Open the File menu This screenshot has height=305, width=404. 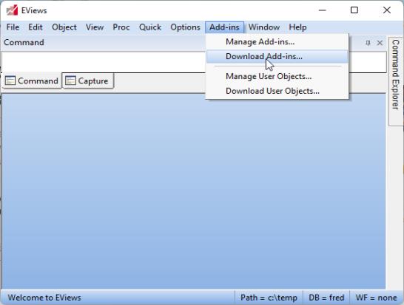[13, 27]
